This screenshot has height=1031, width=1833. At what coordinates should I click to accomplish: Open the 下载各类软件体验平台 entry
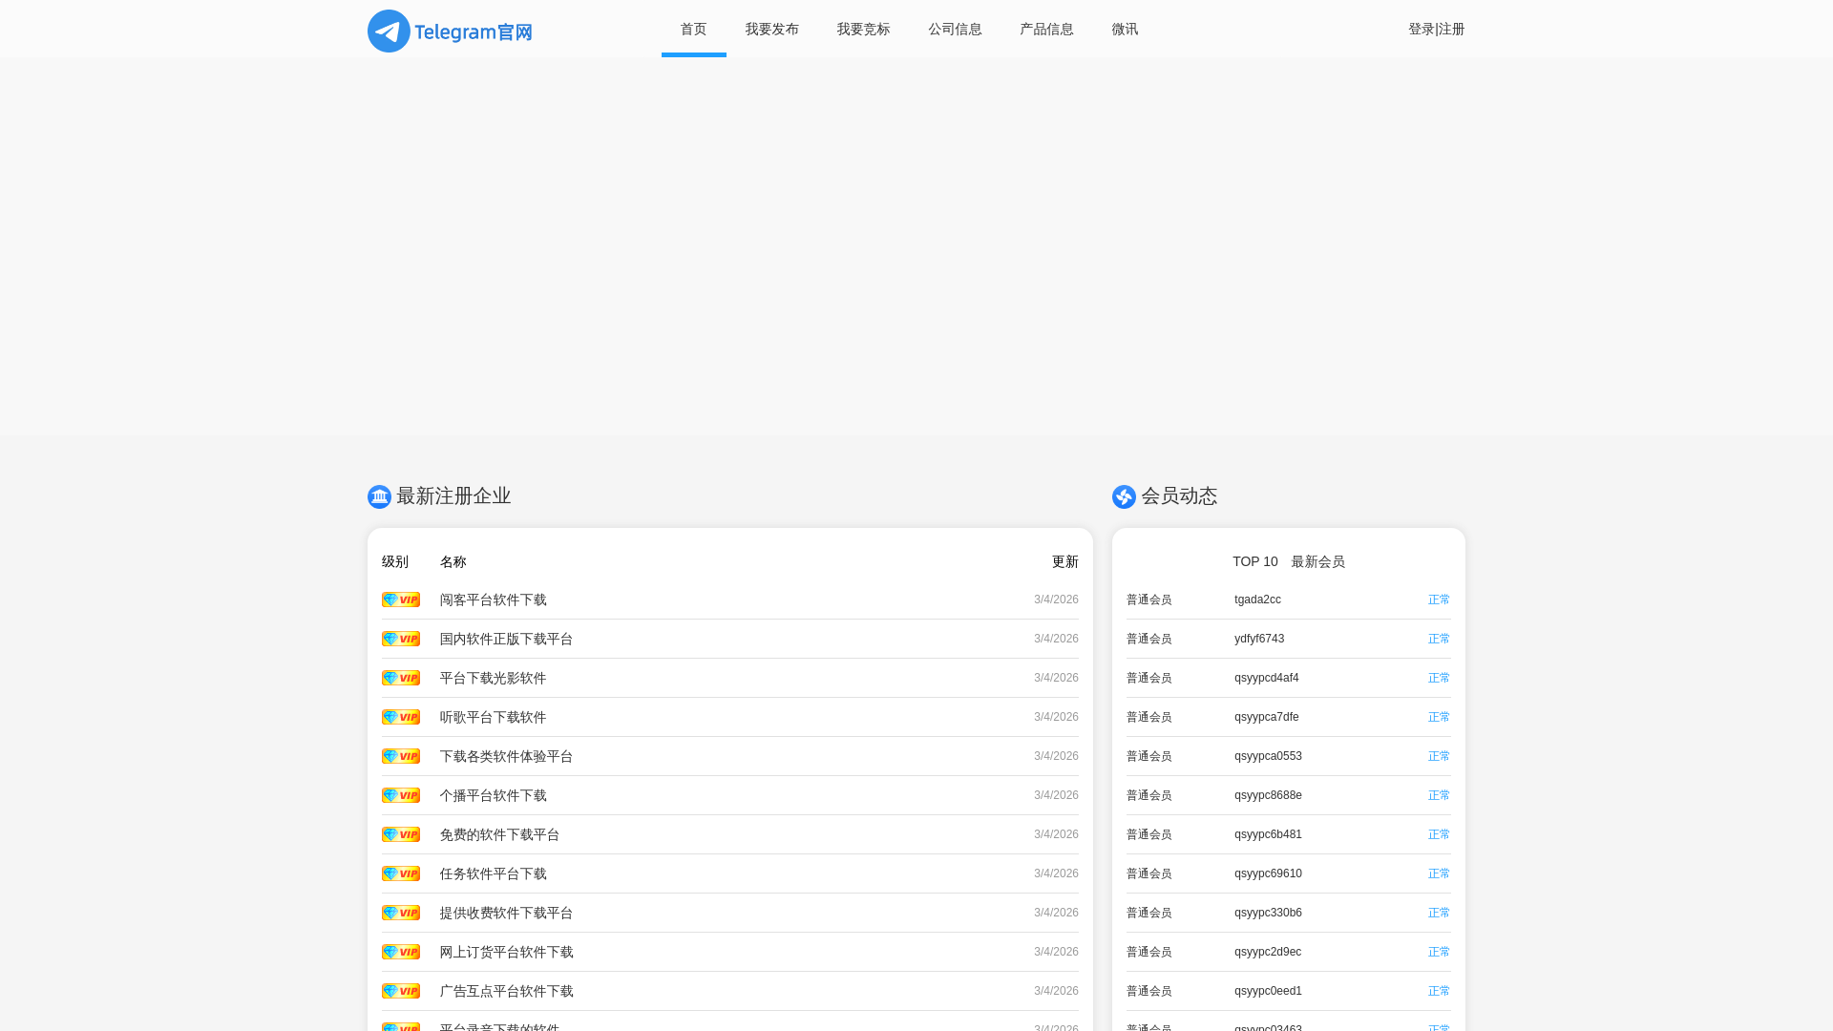click(507, 756)
